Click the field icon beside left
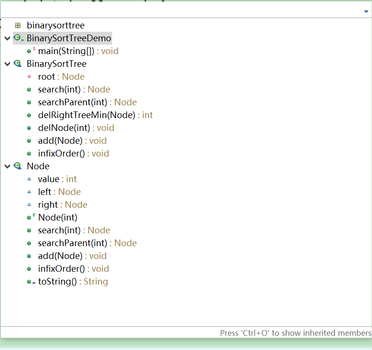 pos(29,192)
